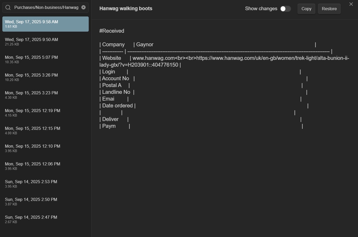
Task: Select the Sep 17, 2025 9:58 AM version
Action: 45,24
